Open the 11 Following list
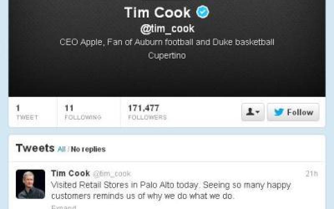334x209 pixels. (83, 112)
